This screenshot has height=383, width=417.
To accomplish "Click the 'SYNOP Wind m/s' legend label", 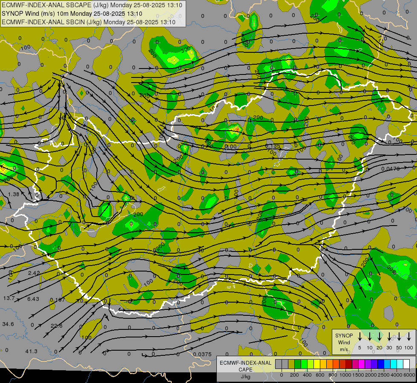I will coord(344,342).
